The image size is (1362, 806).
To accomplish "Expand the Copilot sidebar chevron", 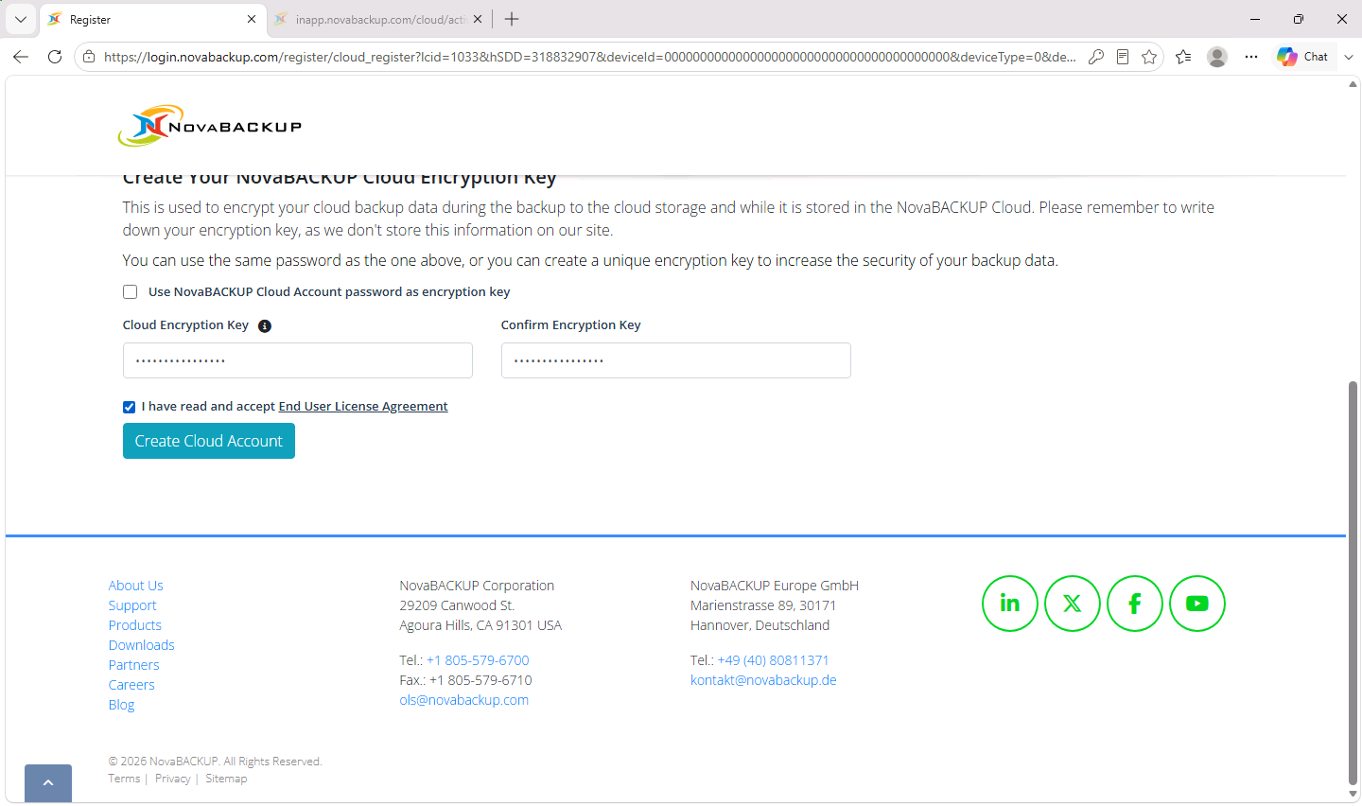I will [1349, 57].
